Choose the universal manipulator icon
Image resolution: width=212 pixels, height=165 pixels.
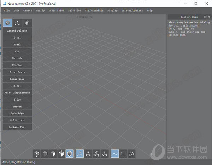point(105,154)
